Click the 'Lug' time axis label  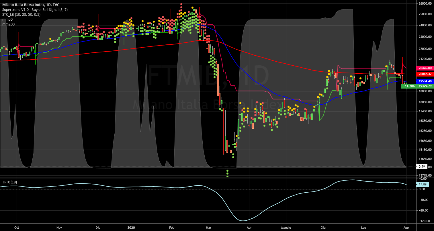[x=364, y=227]
